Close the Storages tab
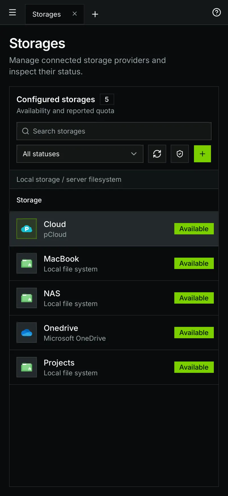This screenshot has width=228, height=496. 75,14
